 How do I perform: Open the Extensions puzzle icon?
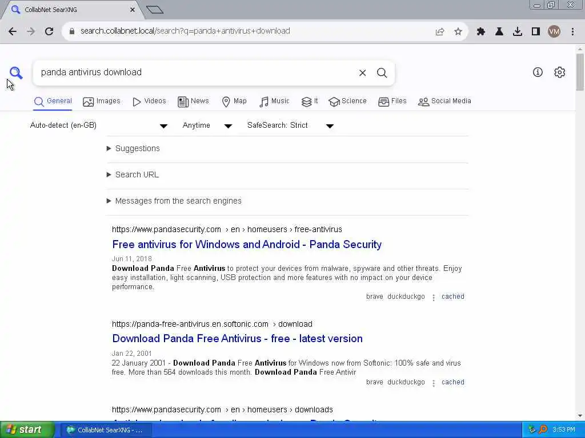click(x=481, y=32)
